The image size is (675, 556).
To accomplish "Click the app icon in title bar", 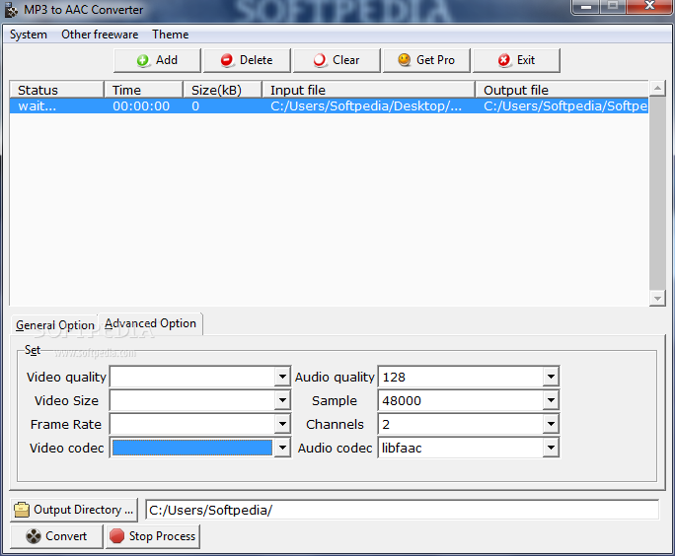I will point(11,10).
